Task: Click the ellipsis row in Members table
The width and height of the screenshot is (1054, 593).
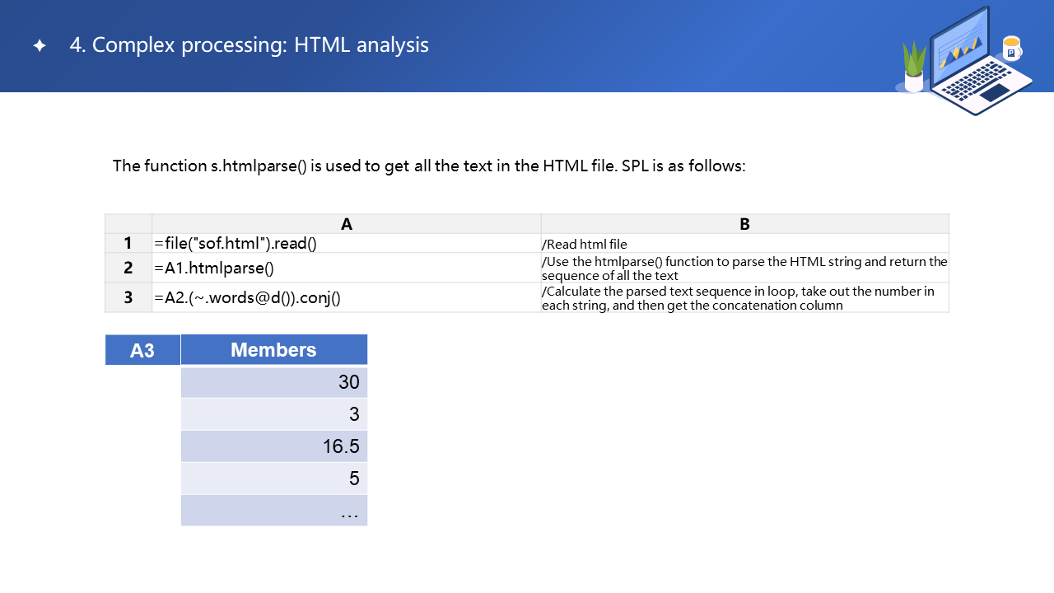Action: click(273, 511)
